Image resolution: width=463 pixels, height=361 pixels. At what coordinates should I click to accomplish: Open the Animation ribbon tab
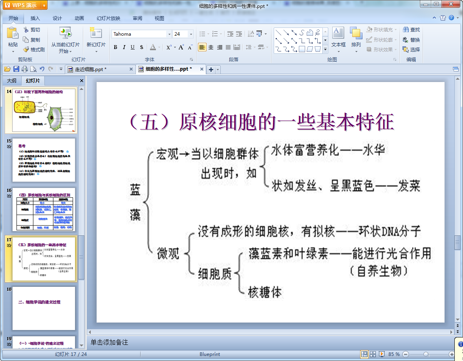79,18
